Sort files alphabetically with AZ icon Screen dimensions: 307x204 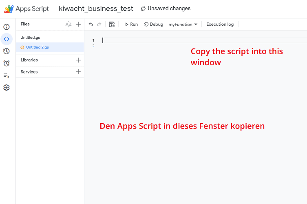[68, 24]
